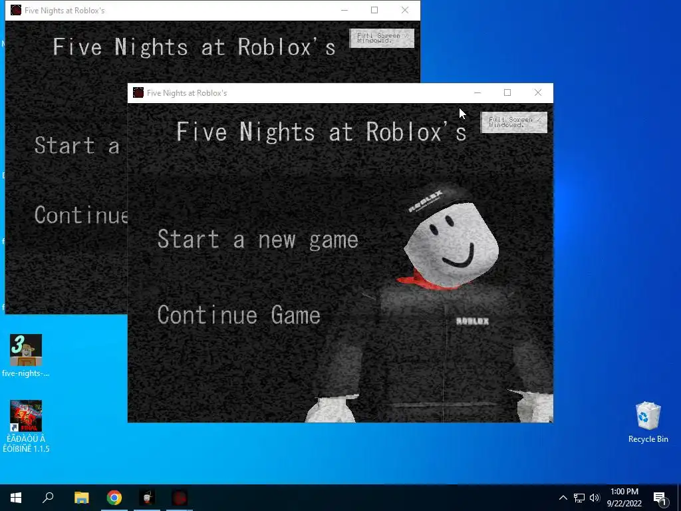Screen dimensions: 681x511
Task: Minimize the back Five Nights at Roblox's window
Action: 344,10
